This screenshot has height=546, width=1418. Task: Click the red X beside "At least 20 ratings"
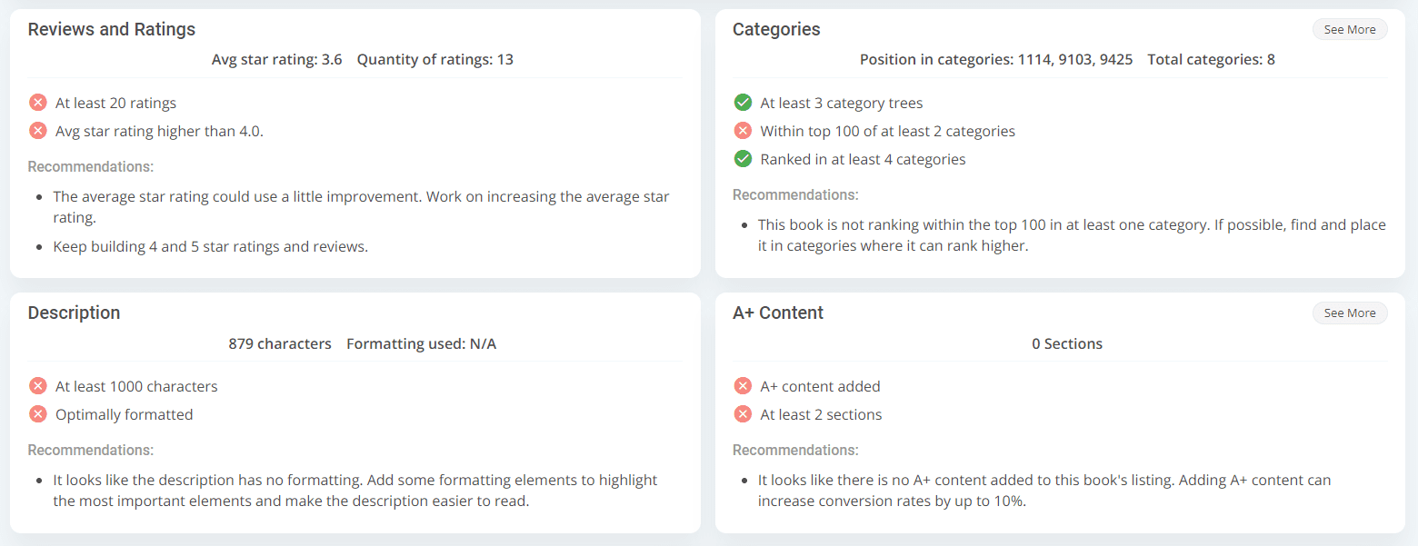pos(38,103)
